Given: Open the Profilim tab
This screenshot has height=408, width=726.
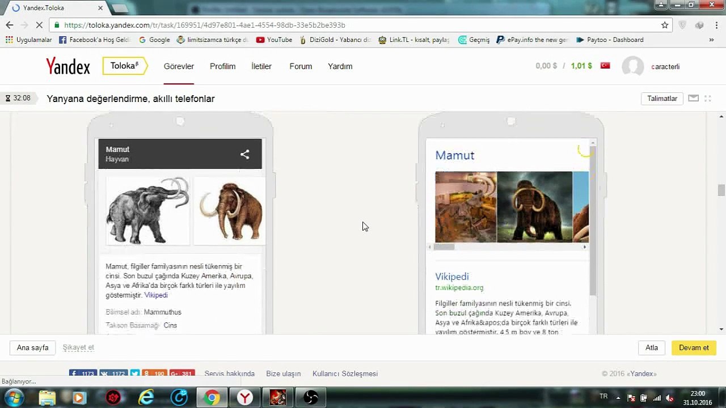Looking at the screenshot, I should click(222, 66).
